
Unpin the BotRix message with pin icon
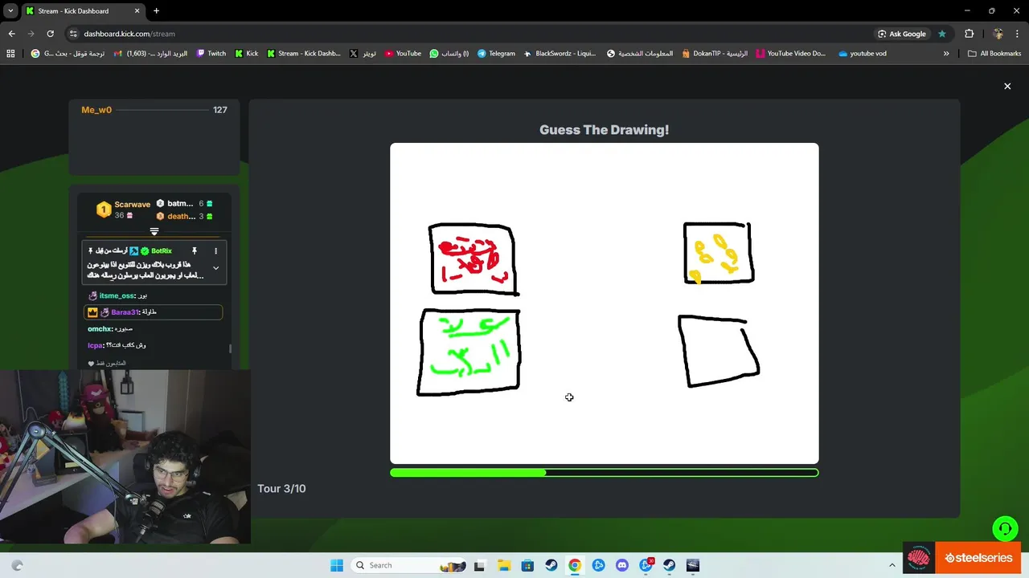coord(194,251)
